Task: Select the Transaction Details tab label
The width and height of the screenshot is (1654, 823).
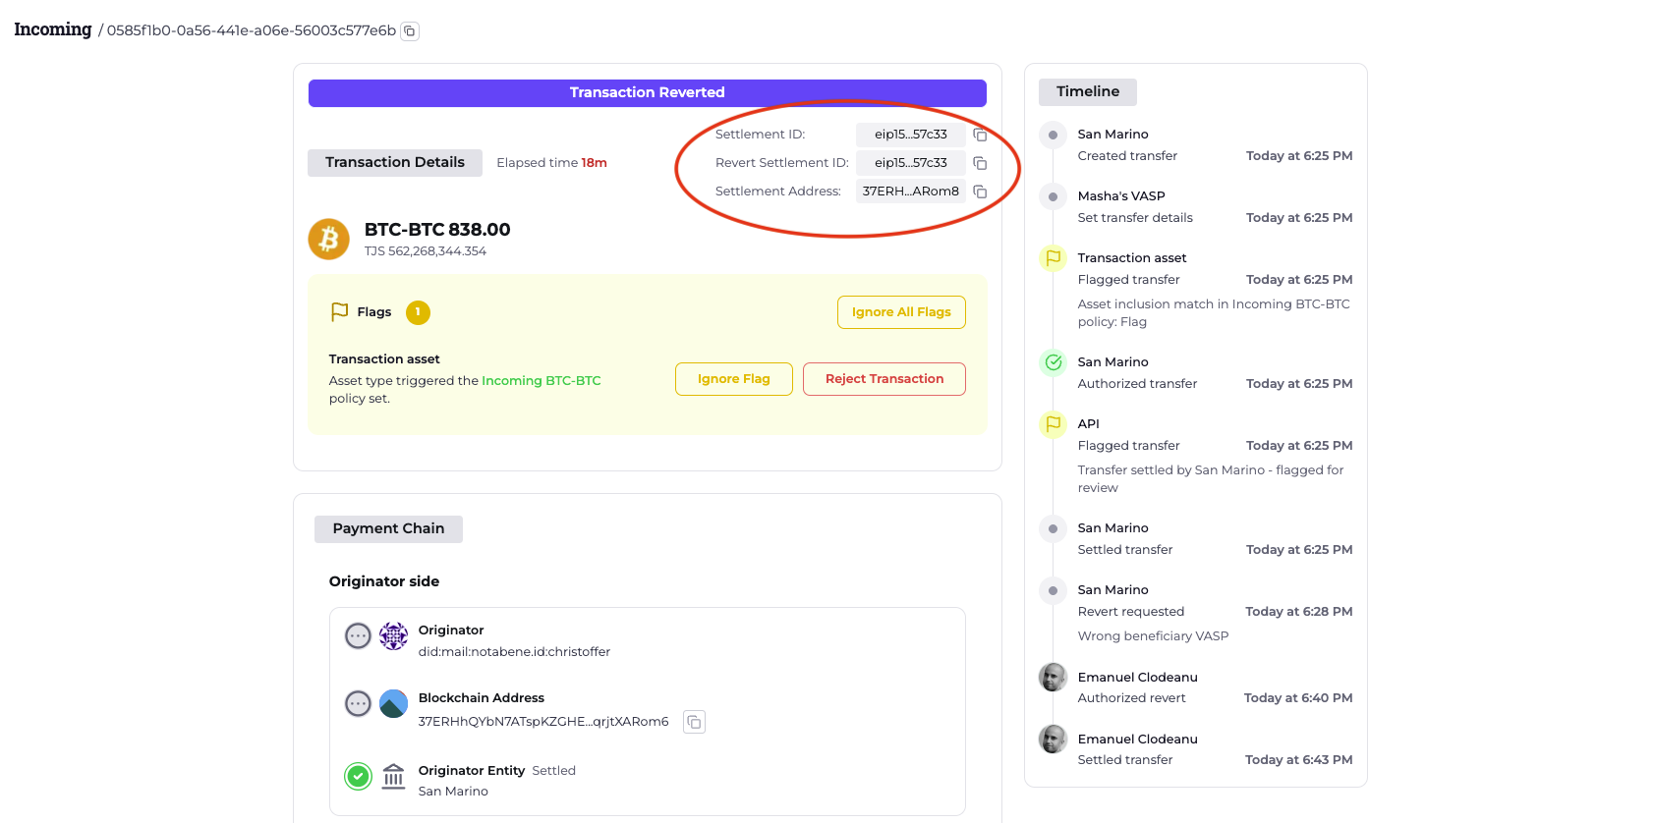Action: pyautogui.click(x=395, y=163)
